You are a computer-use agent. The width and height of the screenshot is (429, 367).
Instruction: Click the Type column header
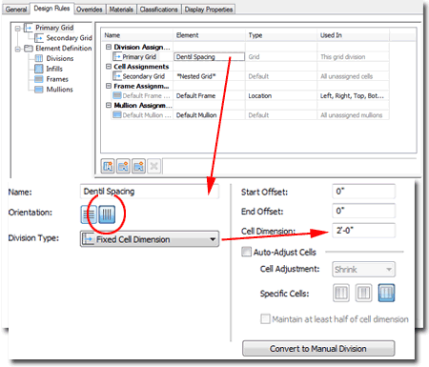[281, 35]
